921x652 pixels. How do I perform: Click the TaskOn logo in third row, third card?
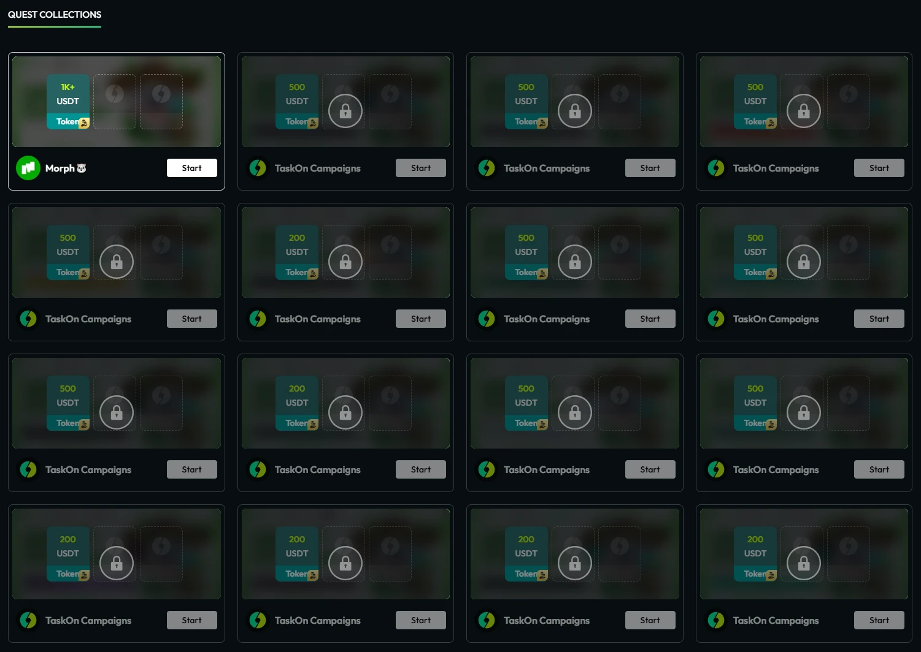[487, 469]
